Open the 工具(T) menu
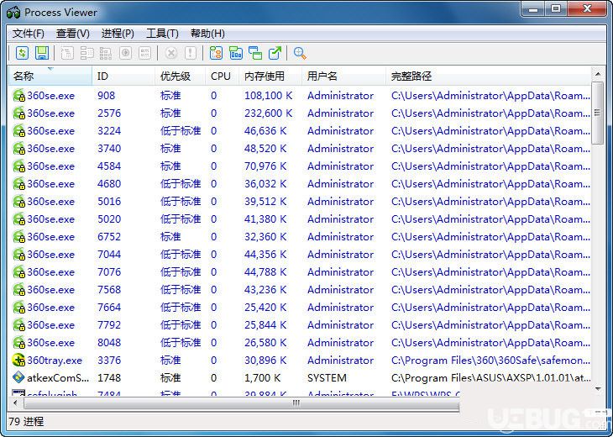This screenshot has height=437, width=613. click(162, 34)
